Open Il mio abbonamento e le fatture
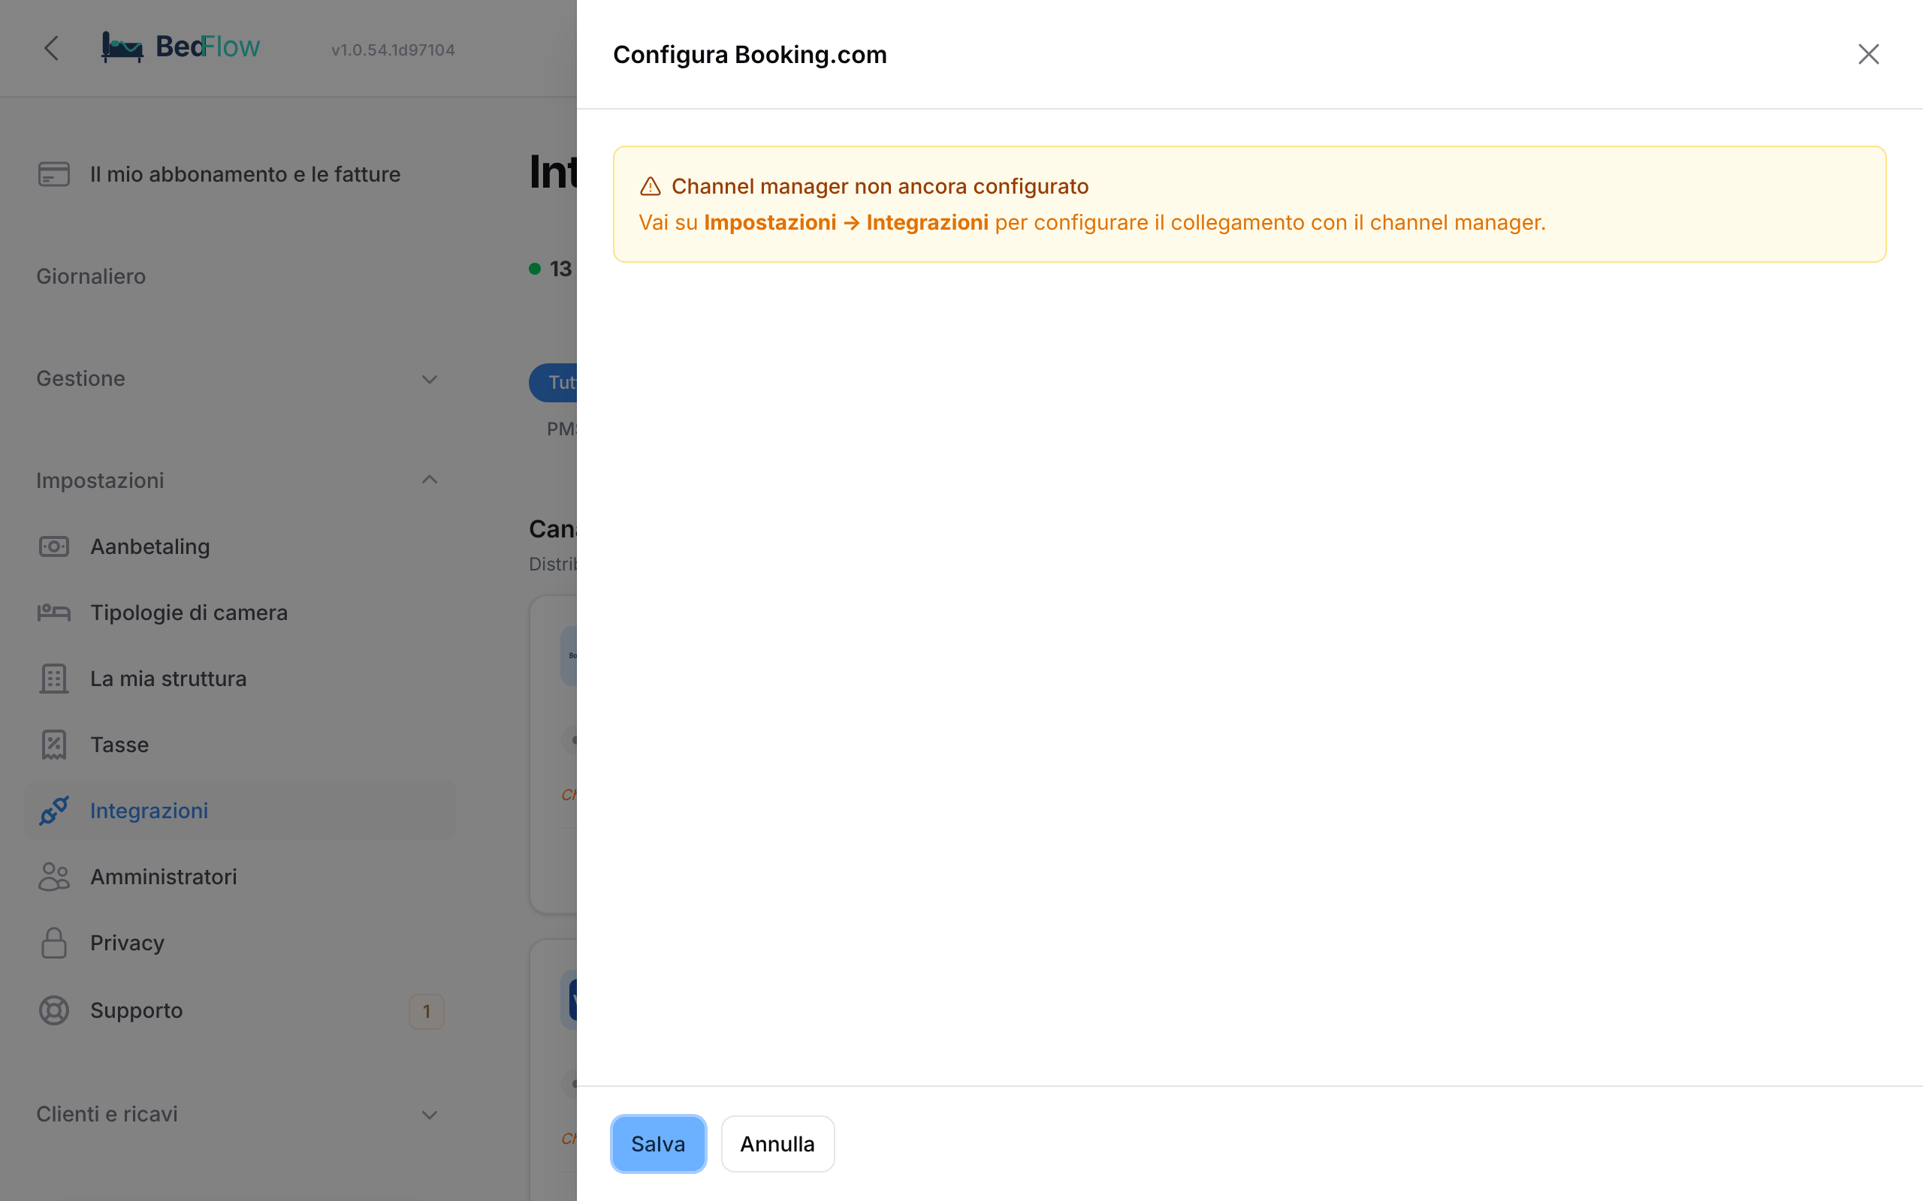 240,174
